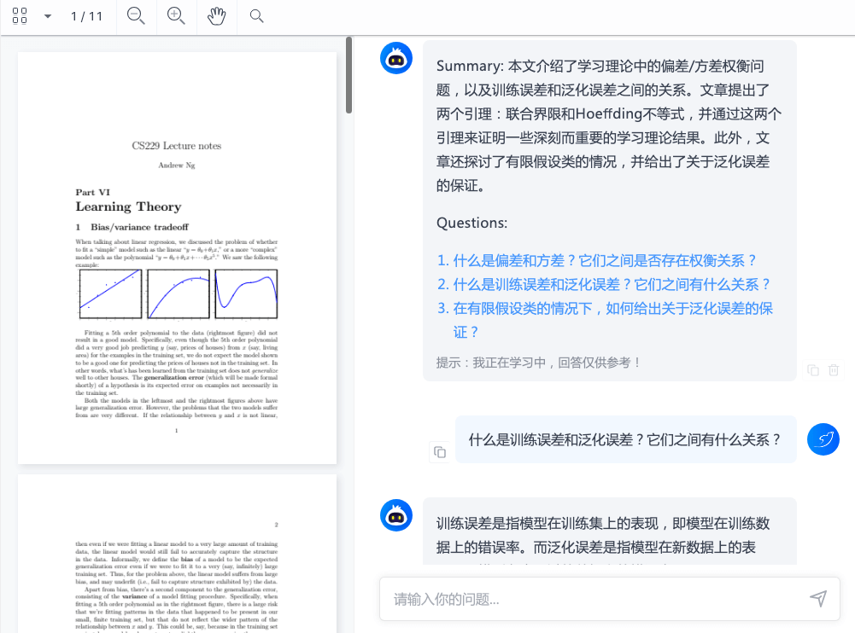Zoom out the PDF document

coord(136,16)
